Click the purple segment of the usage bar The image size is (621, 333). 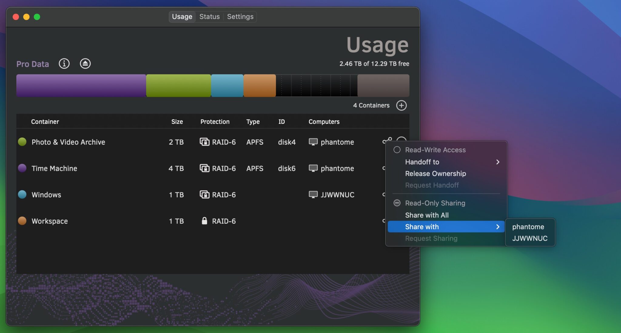(80, 85)
